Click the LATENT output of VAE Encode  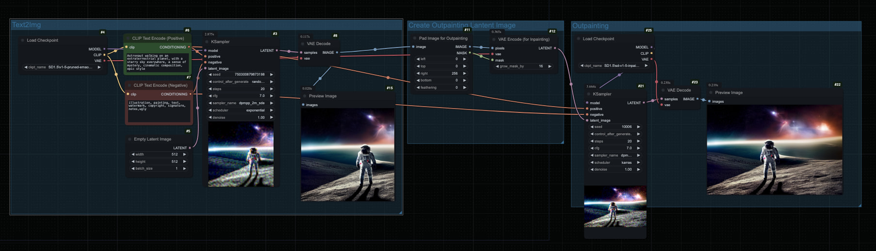pyautogui.click(x=555, y=48)
